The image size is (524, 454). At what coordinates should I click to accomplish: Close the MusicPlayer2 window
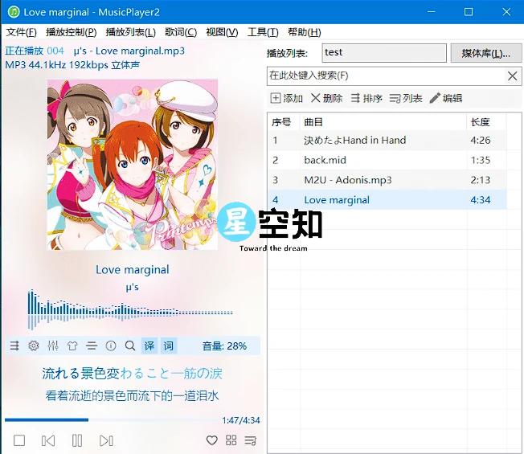point(506,12)
